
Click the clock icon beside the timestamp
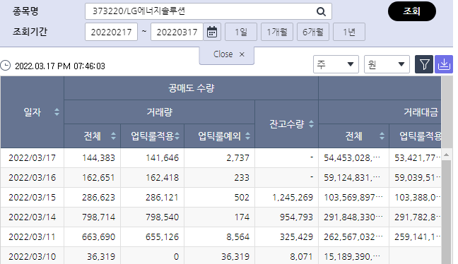[x=5, y=66]
